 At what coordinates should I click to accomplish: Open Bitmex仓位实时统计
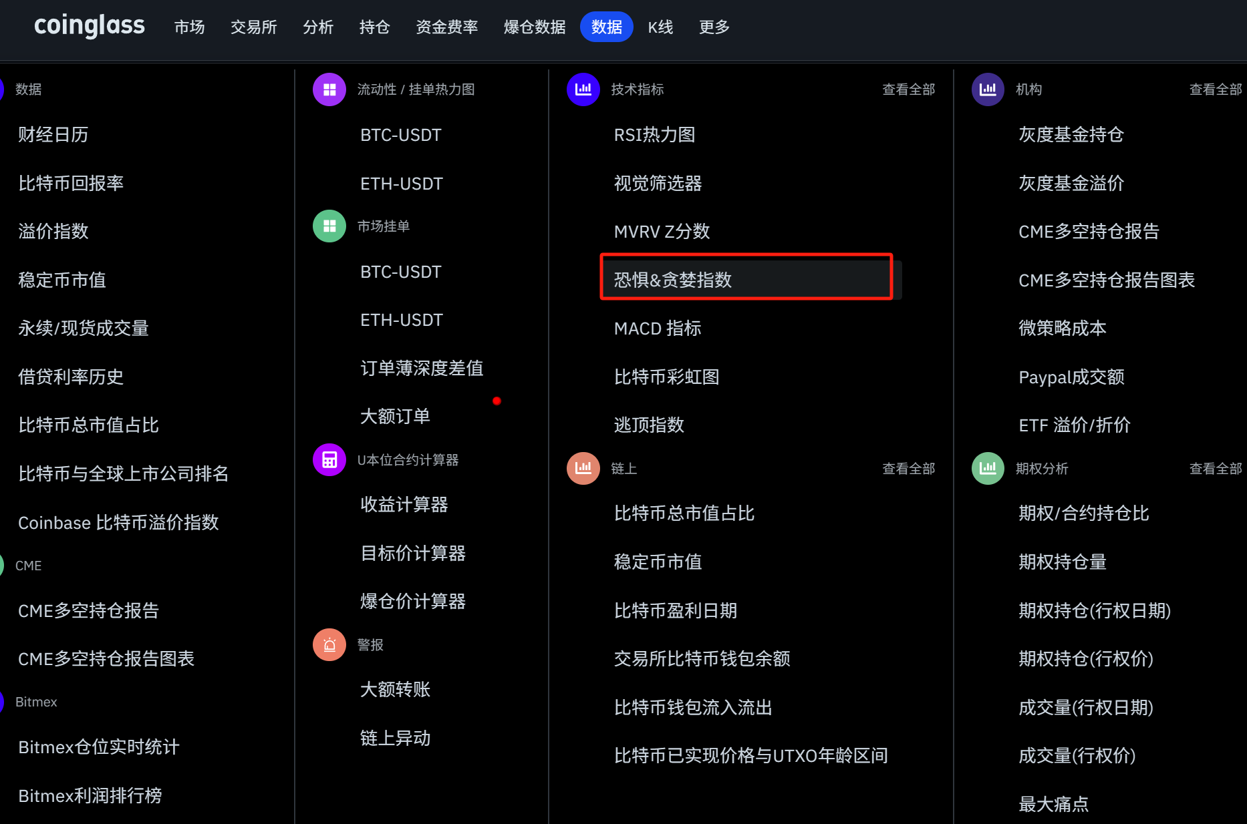tap(99, 747)
